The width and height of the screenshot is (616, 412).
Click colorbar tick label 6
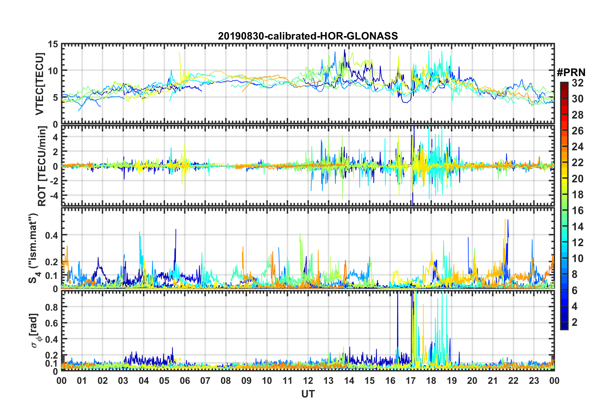pyautogui.click(x=575, y=291)
